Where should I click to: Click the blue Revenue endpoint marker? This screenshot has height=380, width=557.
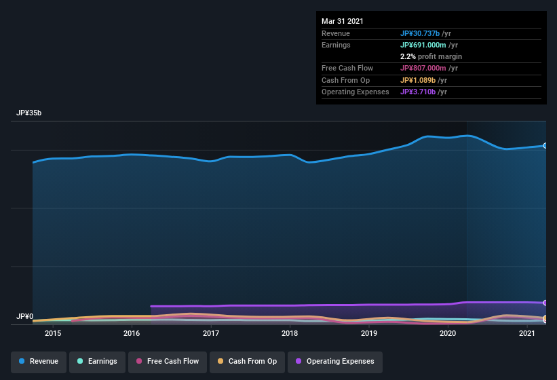[x=545, y=146]
